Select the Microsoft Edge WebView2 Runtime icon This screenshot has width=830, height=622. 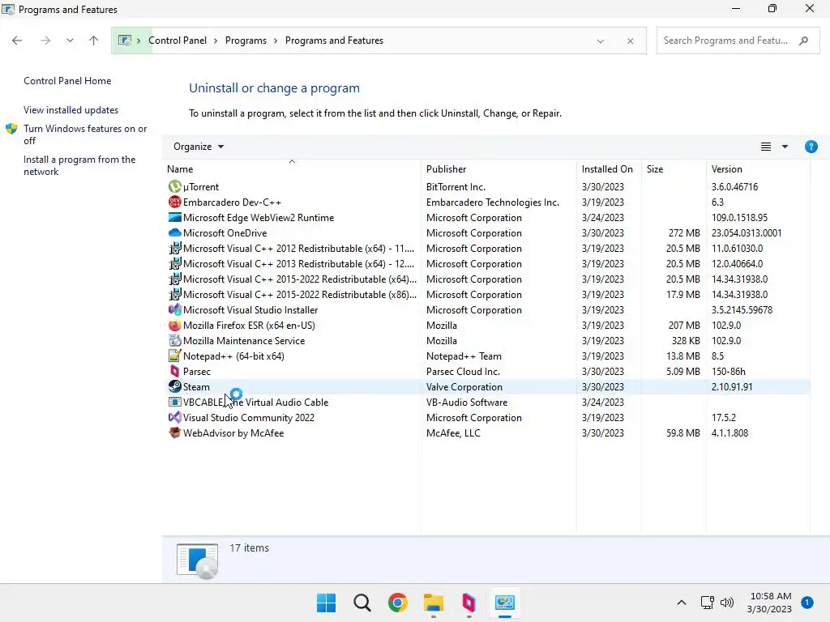[x=175, y=217]
